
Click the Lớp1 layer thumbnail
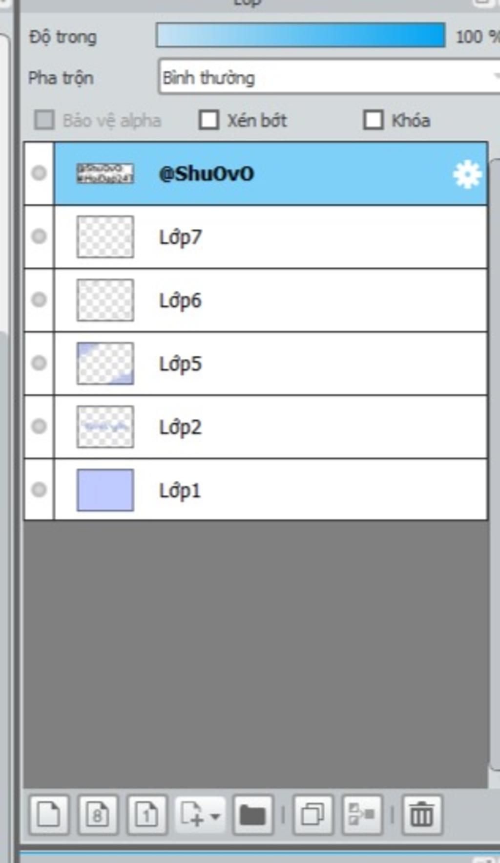(x=105, y=490)
